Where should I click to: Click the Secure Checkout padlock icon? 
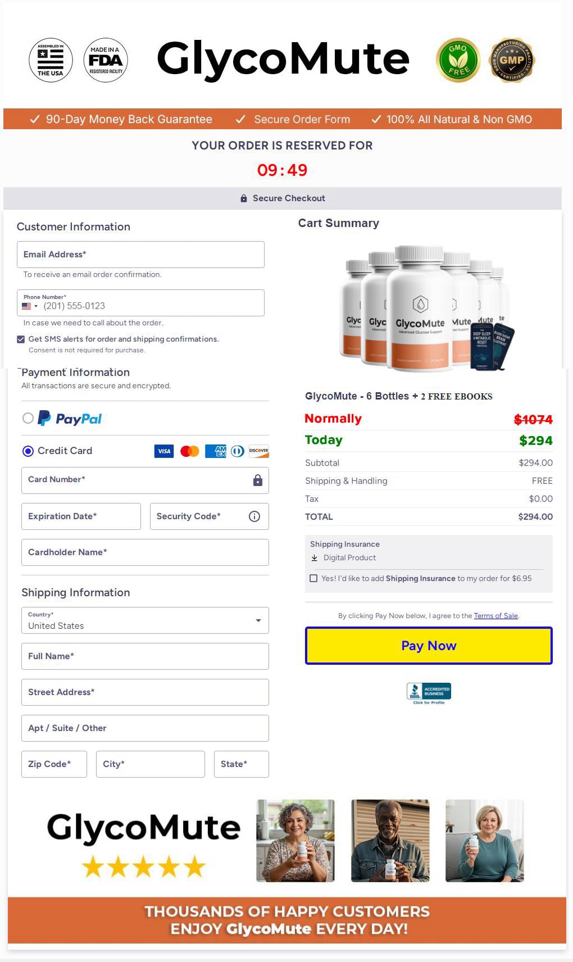click(x=243, y=198)
